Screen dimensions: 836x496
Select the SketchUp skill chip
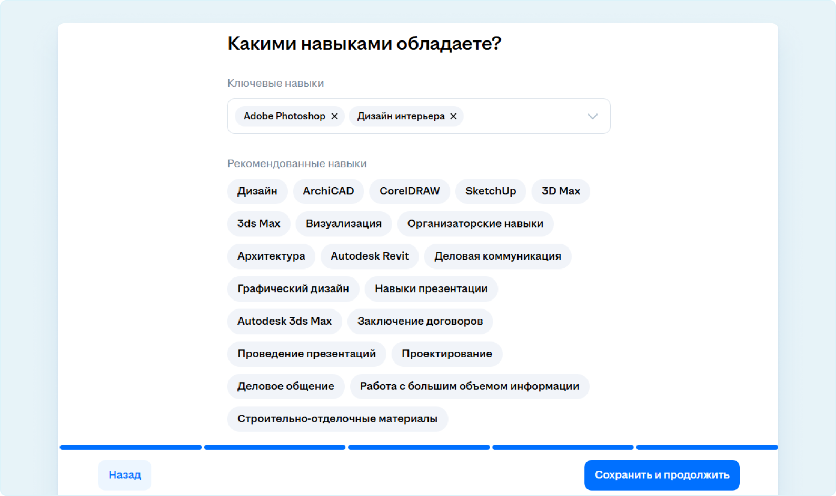click(491, 191)
